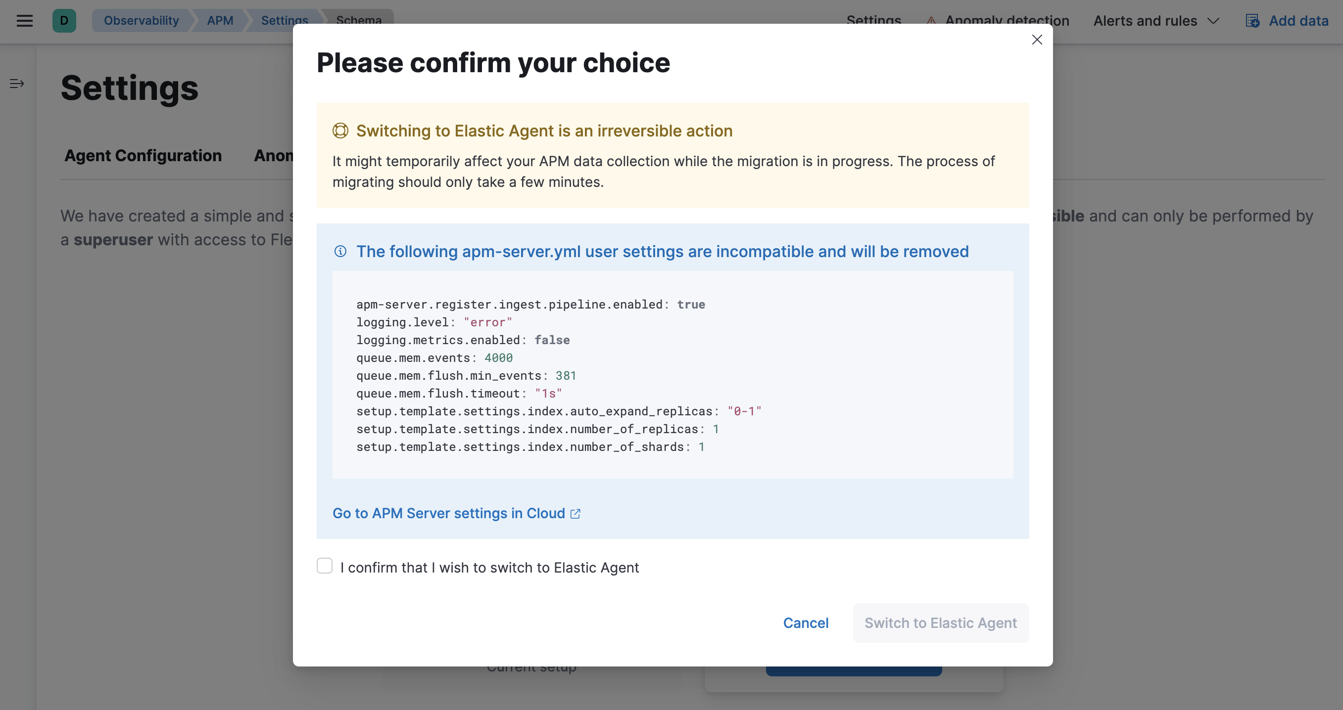Expand the Alerts and rules chevron

pyautogui.click(x=1215, y=21)
